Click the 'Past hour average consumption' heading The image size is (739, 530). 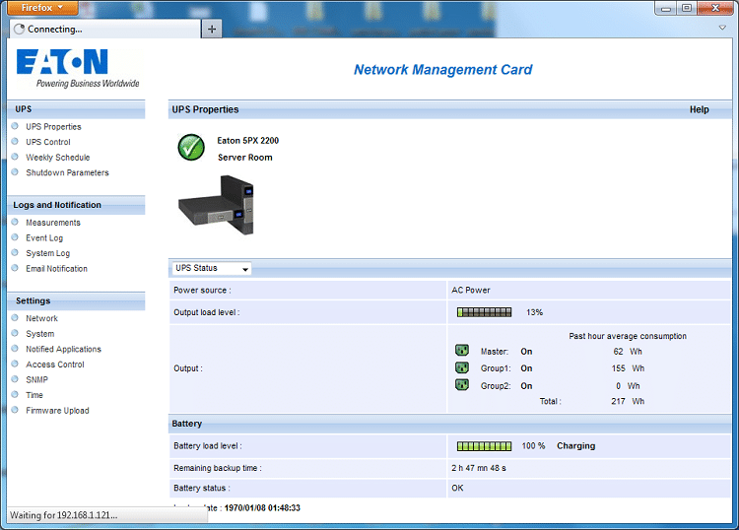coord(628,336)
